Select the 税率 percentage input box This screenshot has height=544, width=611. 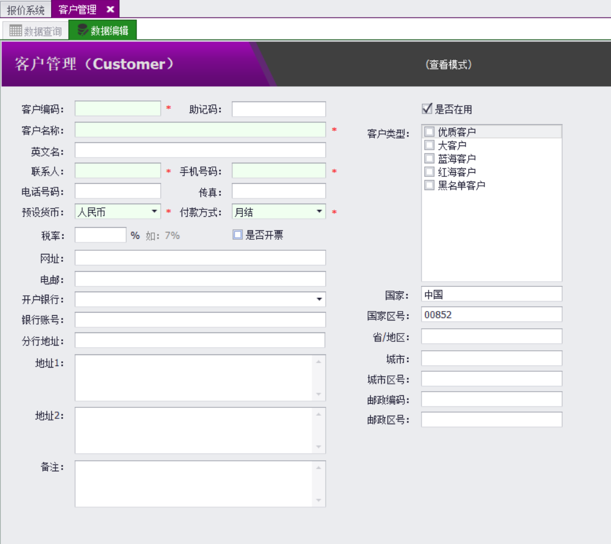coord(101,235)
